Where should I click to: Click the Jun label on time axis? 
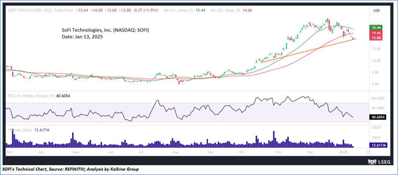coord(110,152)
